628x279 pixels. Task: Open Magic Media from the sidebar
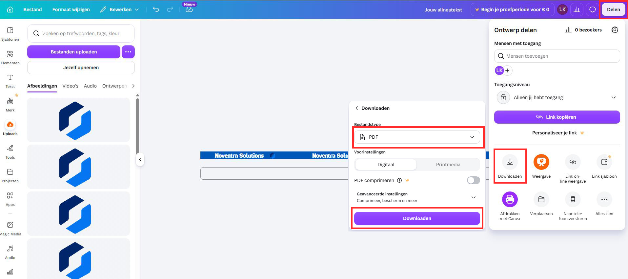point(10,229)
